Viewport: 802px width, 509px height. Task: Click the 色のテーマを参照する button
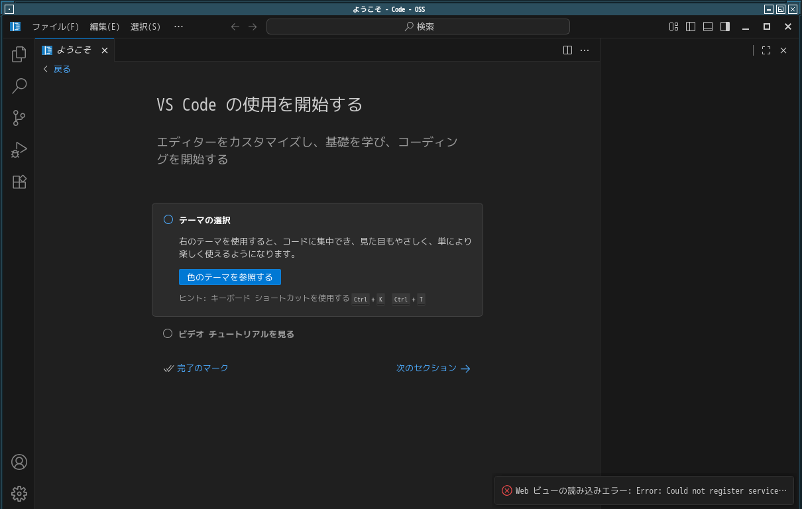230,277
